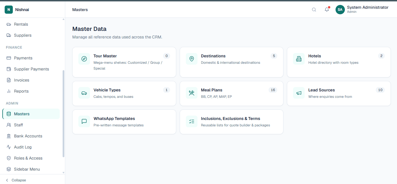397x184 pixels.
Task: Click the Inclusions, Exclusions & Terms checklist icon
Action: (x=192, y=121)
